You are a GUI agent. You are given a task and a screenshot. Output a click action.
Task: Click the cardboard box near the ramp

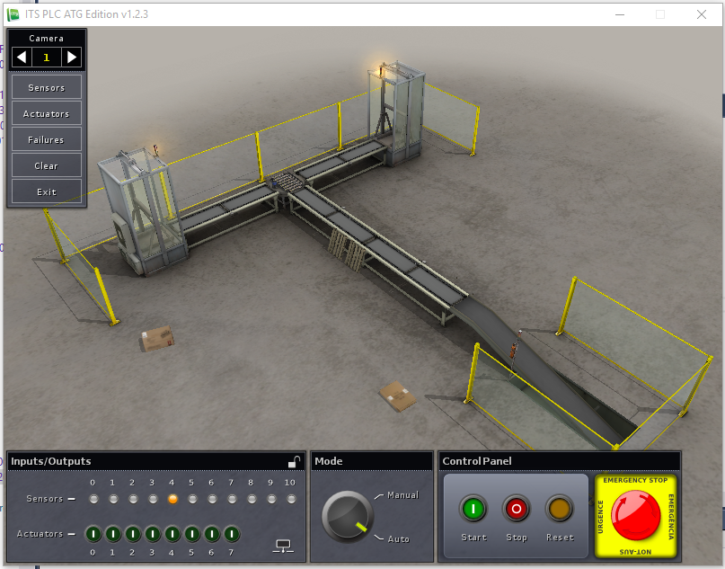(396, 395)
